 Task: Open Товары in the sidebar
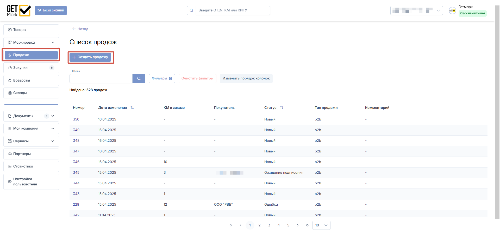point(31,30)
